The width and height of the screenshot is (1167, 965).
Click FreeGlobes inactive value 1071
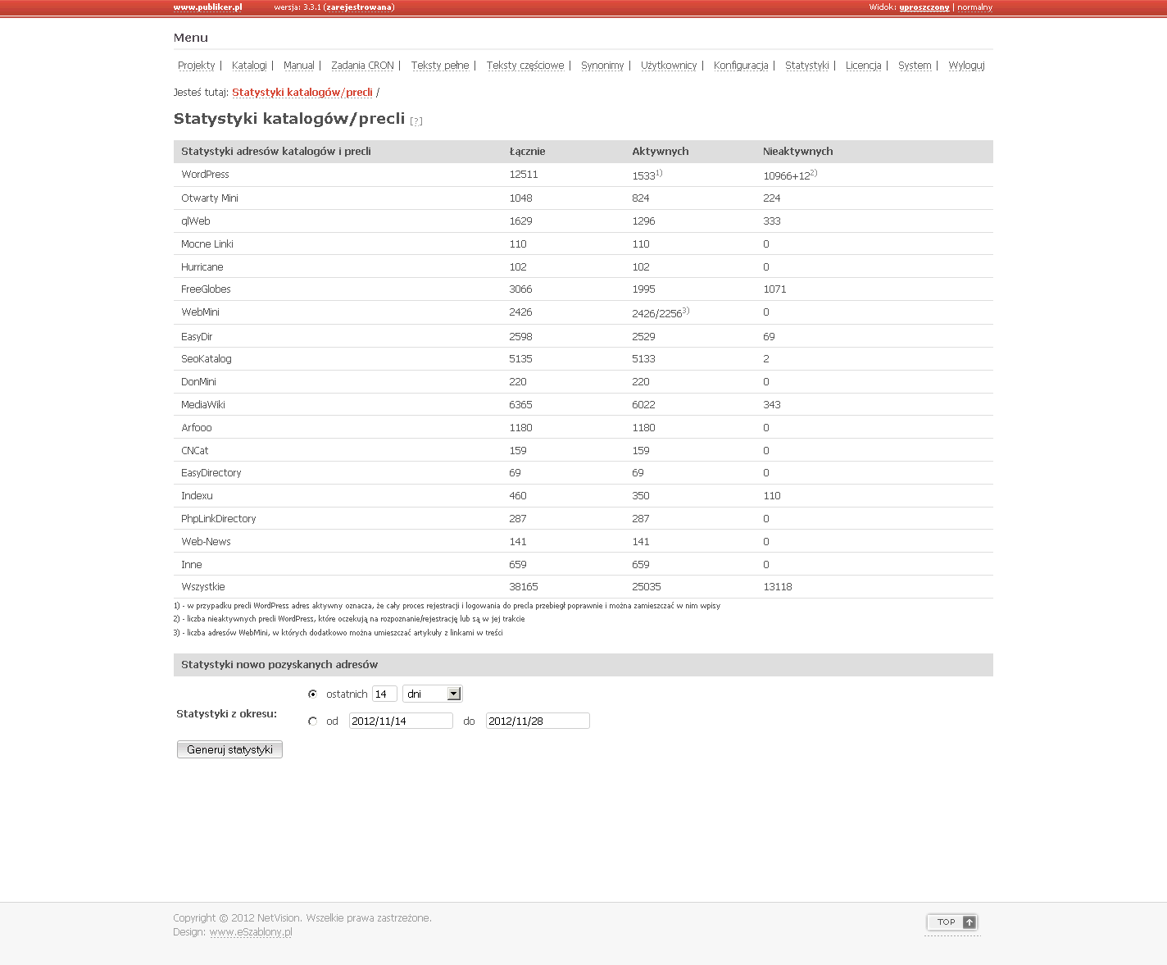(774, 289)
